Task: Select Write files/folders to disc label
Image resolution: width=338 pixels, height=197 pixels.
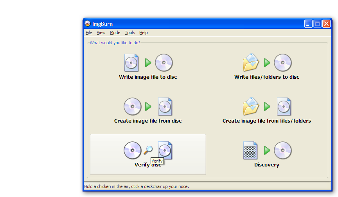Action: coord(267,77)
